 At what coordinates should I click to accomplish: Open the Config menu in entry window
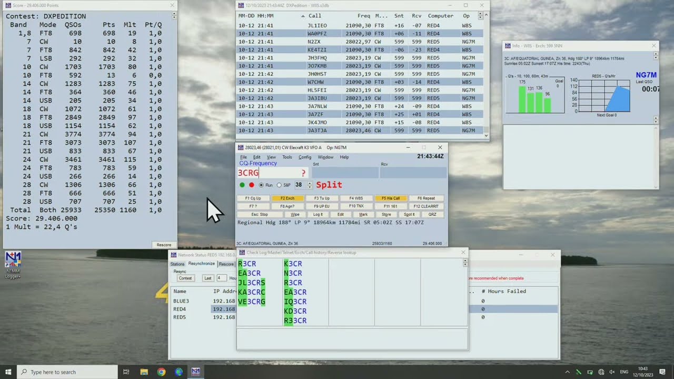(x=304, y=157)
